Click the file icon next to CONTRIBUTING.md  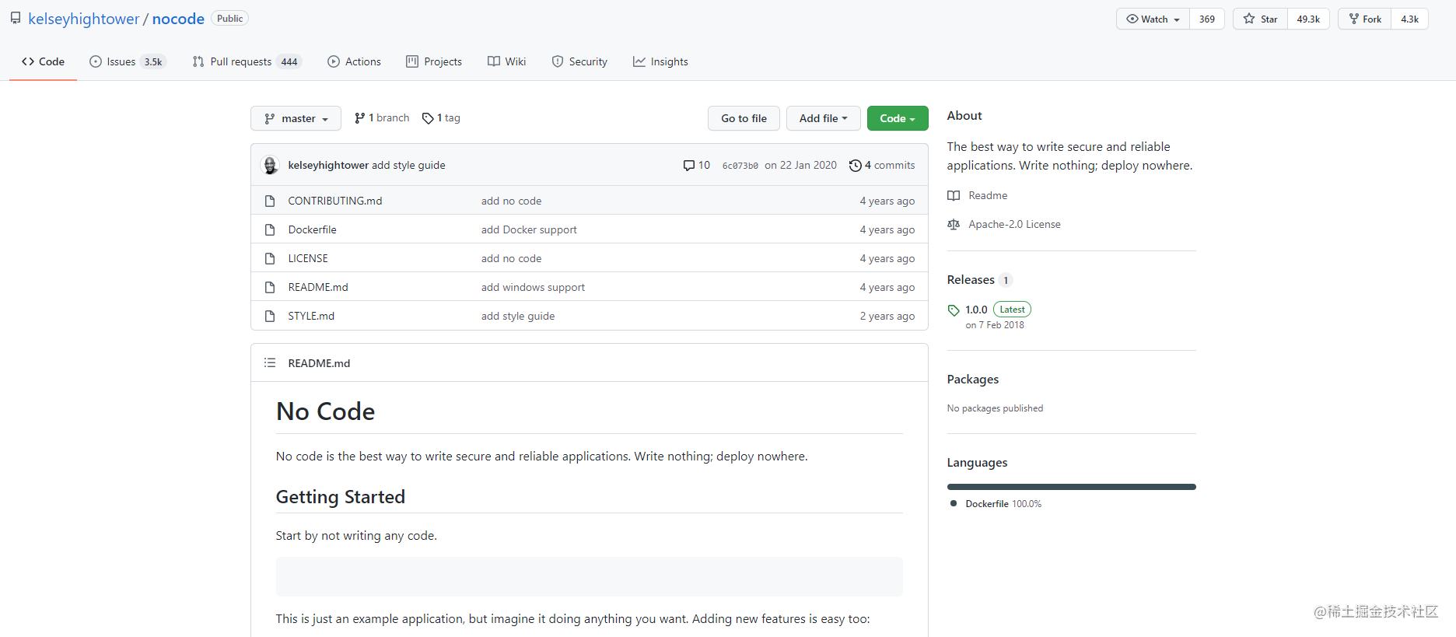click(270, 201)
